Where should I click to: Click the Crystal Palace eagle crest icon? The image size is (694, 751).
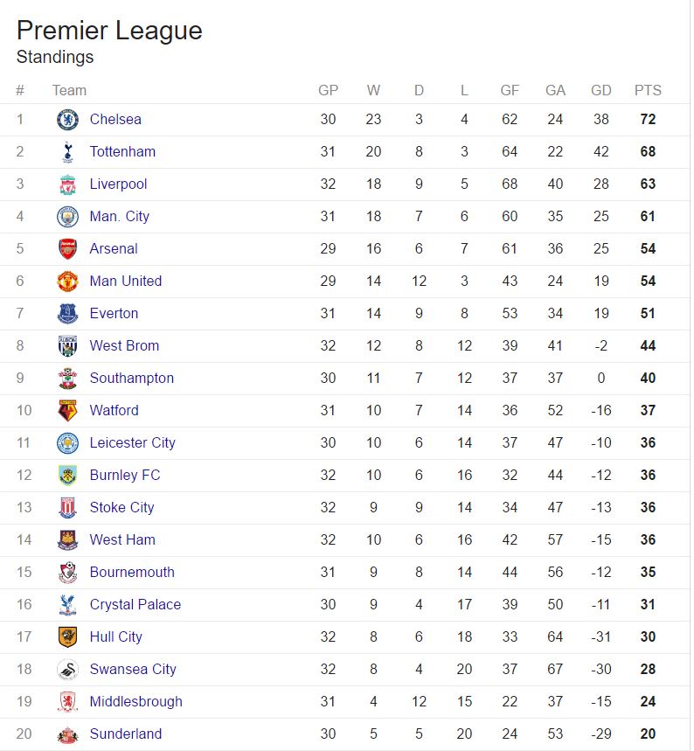[67, 604]
